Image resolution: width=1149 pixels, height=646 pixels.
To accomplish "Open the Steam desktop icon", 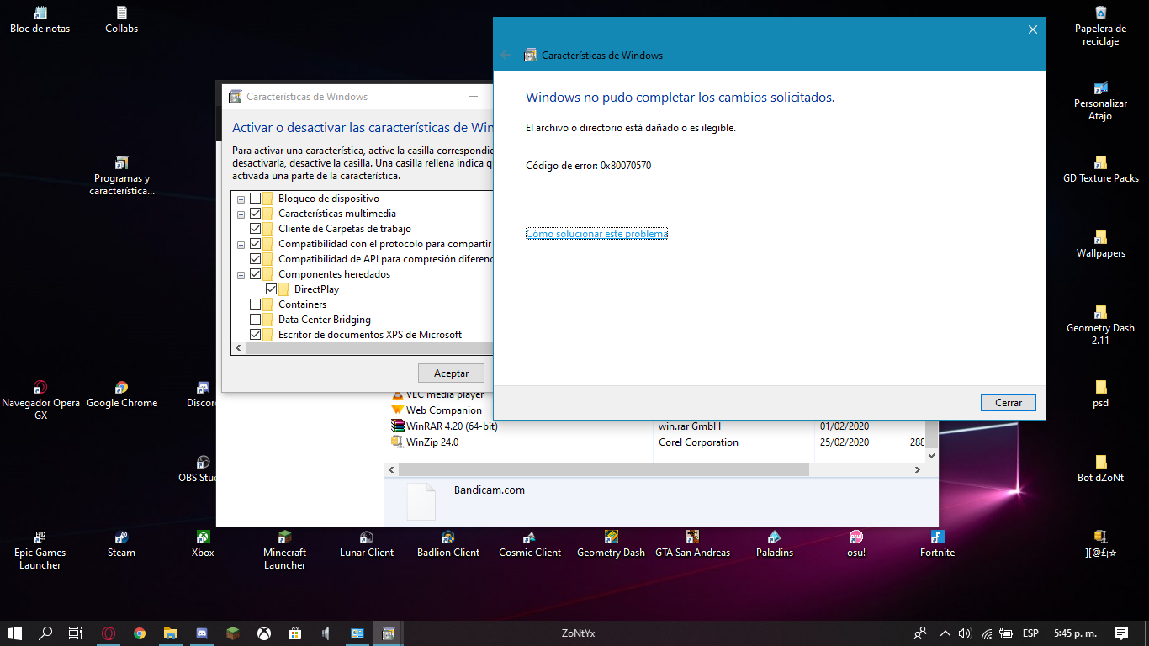I will (121, 538).
